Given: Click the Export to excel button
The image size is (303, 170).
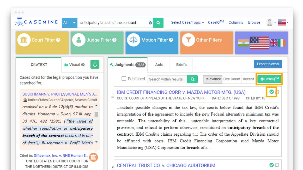Looking at the screenshot, I should tap(268, 64).
